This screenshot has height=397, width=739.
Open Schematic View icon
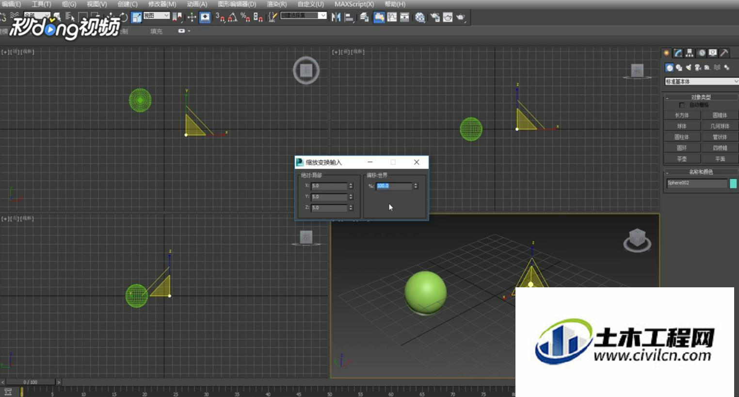[404, 17]
